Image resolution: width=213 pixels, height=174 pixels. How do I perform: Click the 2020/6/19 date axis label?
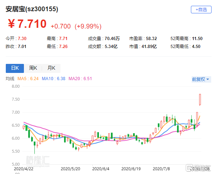(x=131, y=169)
